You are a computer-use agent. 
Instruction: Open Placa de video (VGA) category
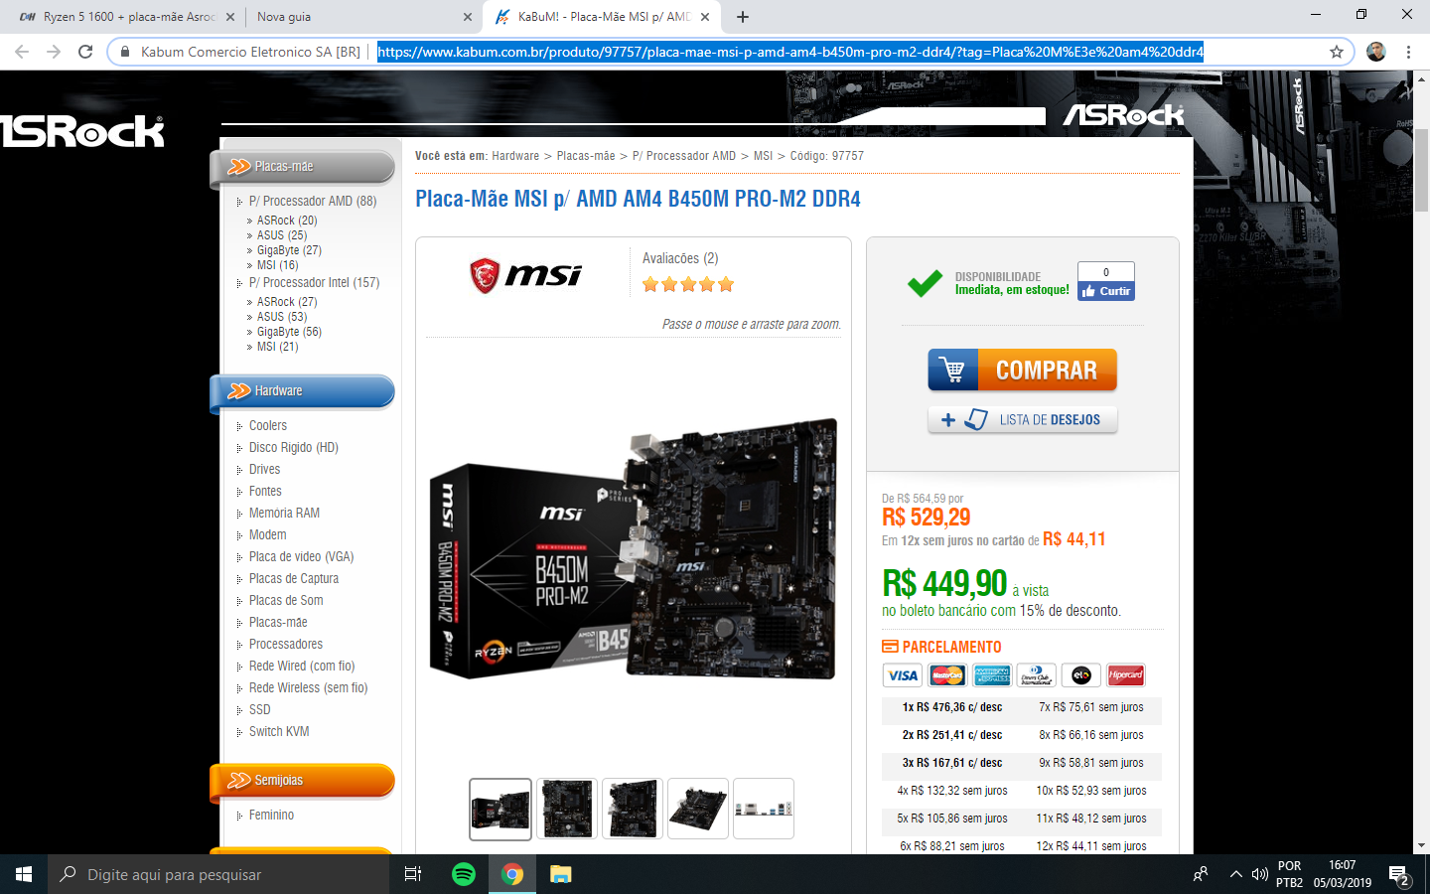coord(301,556)
